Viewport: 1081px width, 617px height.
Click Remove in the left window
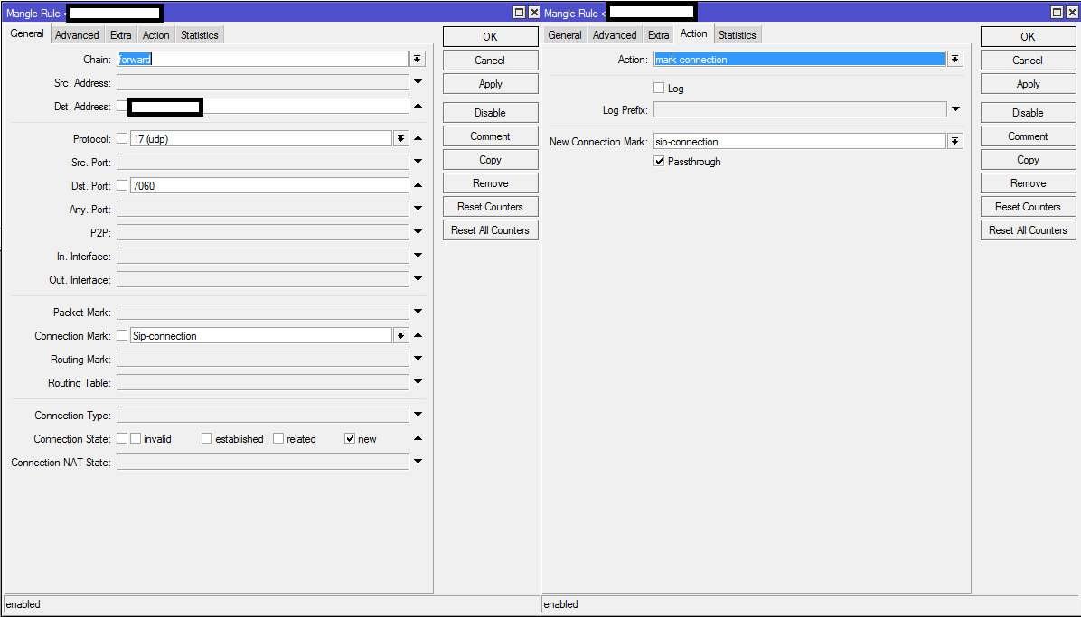point(490,182)
